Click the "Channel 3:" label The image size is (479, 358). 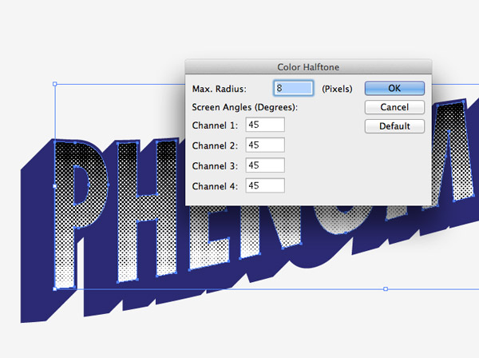[x=215, y=166]
